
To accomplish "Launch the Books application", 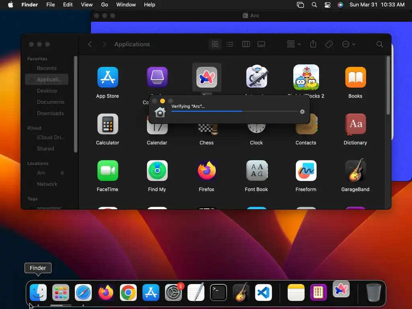I will 355,77.
